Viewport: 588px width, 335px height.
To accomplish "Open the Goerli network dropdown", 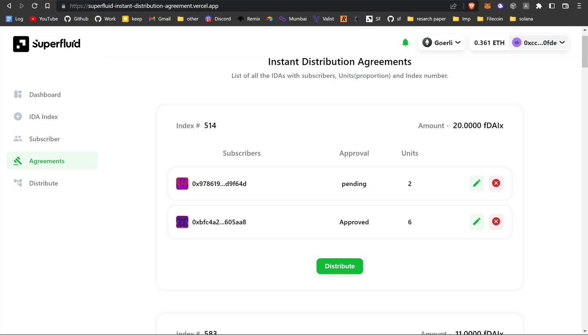I will [x=441, y=42].
